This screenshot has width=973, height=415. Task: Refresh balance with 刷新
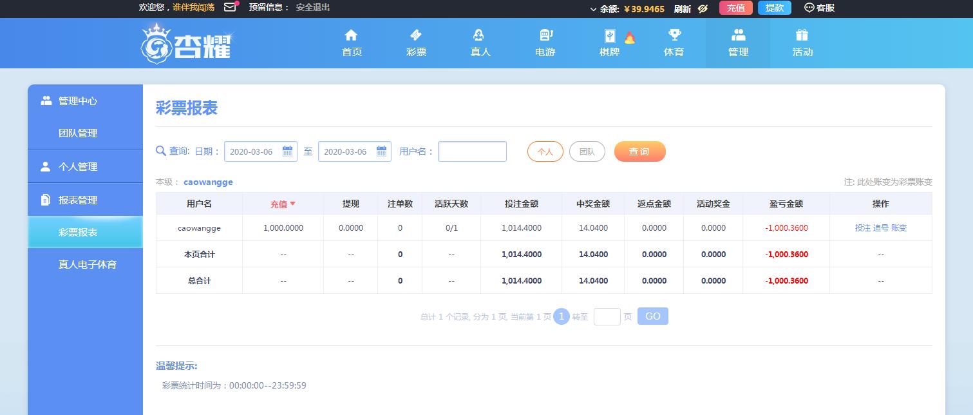tap(683, 8)
